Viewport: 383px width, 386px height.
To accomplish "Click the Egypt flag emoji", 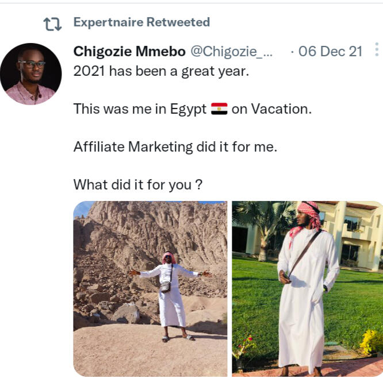I will coord(219,109).
